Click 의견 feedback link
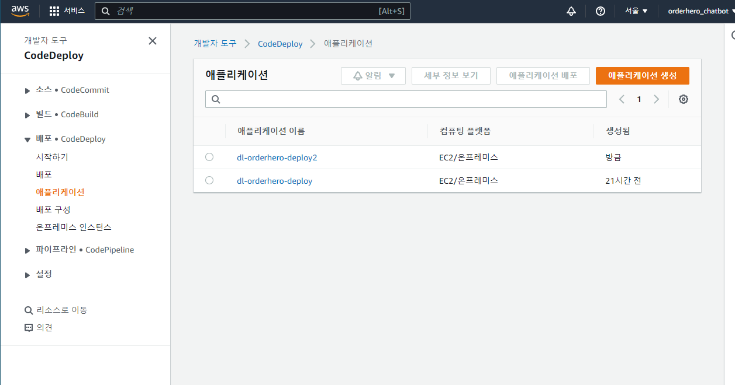This screenshot has width=735, height=385. pyautogui.click(x=44, y=328)
